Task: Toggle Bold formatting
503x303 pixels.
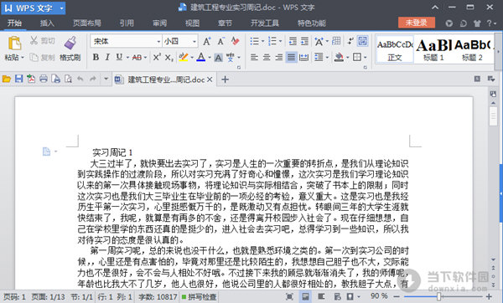Action: (96, 57)
